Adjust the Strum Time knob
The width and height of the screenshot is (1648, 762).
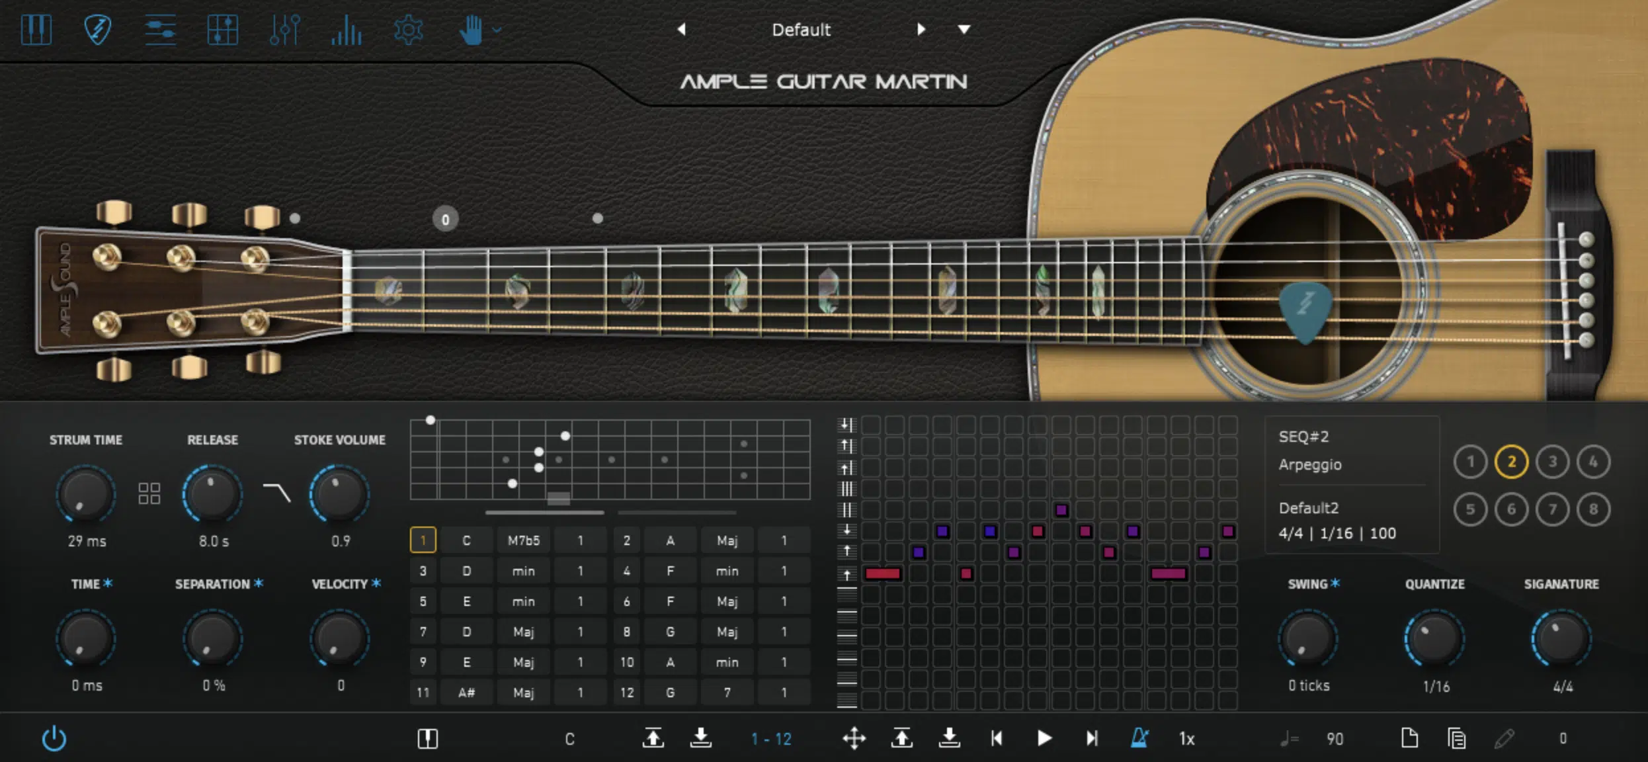point(86,494)
